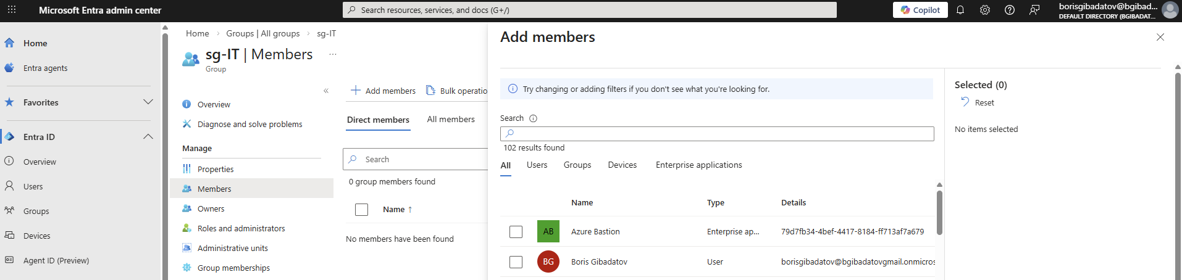Click the Search info tooltip icon
Image resolution: width=1182 pixels, height=280 pixels.
coord(533,118)
